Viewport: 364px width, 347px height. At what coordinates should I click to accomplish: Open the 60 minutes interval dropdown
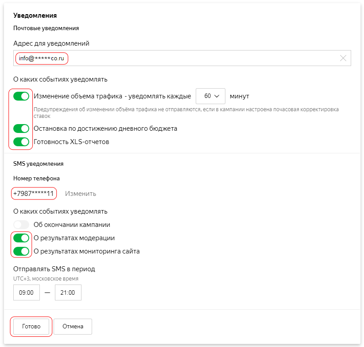pos(210,96)
